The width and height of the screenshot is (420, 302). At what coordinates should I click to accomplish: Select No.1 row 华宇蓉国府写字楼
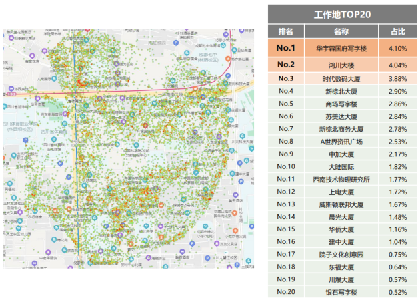(342, 48)
